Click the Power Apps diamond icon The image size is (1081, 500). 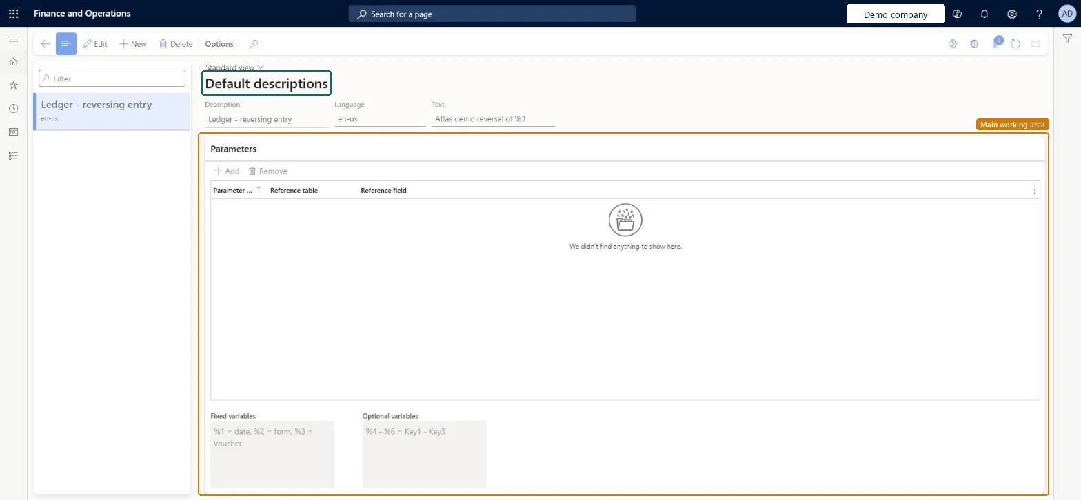[953, 44]
